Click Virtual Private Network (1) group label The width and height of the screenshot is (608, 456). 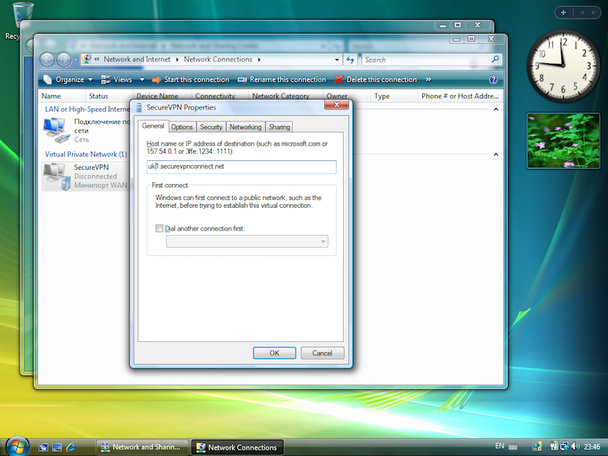[85, 154]
